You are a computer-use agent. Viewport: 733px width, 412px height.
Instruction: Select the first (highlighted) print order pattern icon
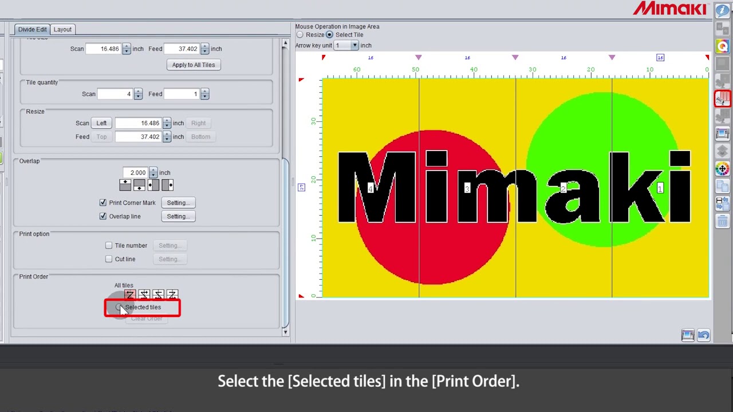click(129, 295)
